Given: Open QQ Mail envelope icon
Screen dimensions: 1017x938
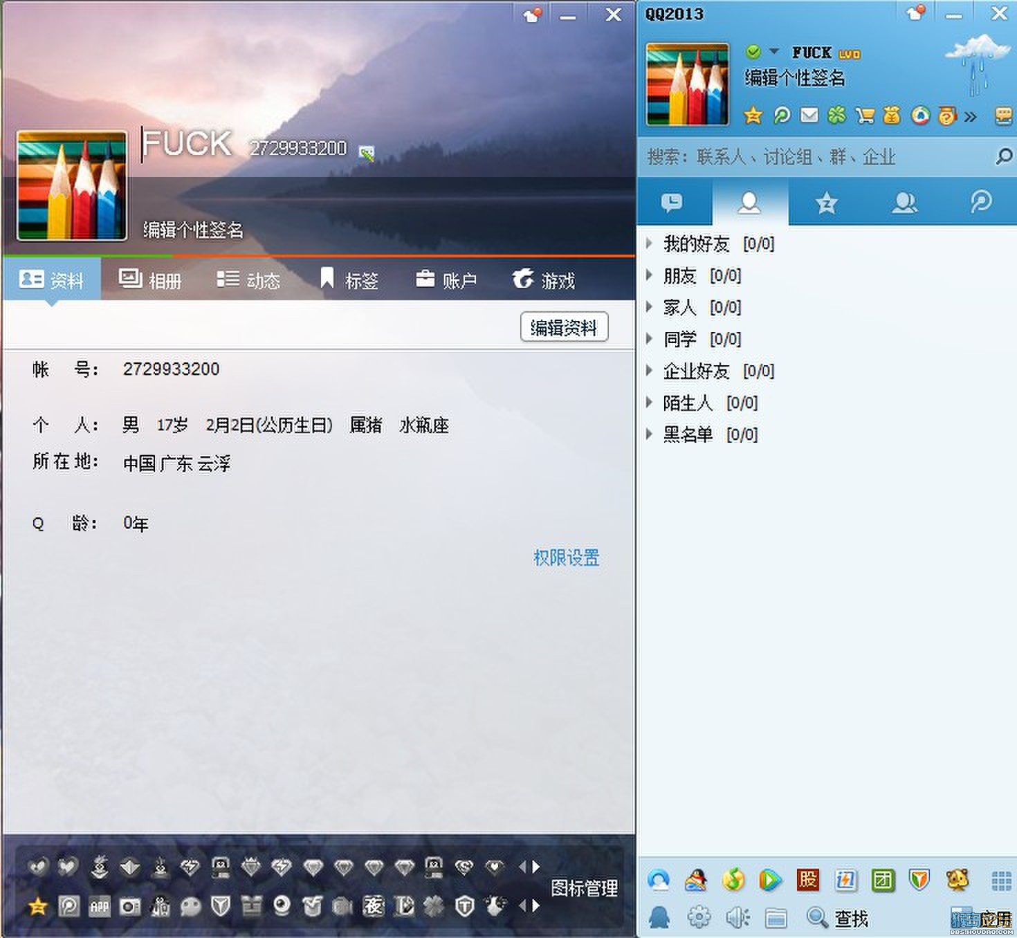Looking at the screenshot, I should [x=809, y=116].
